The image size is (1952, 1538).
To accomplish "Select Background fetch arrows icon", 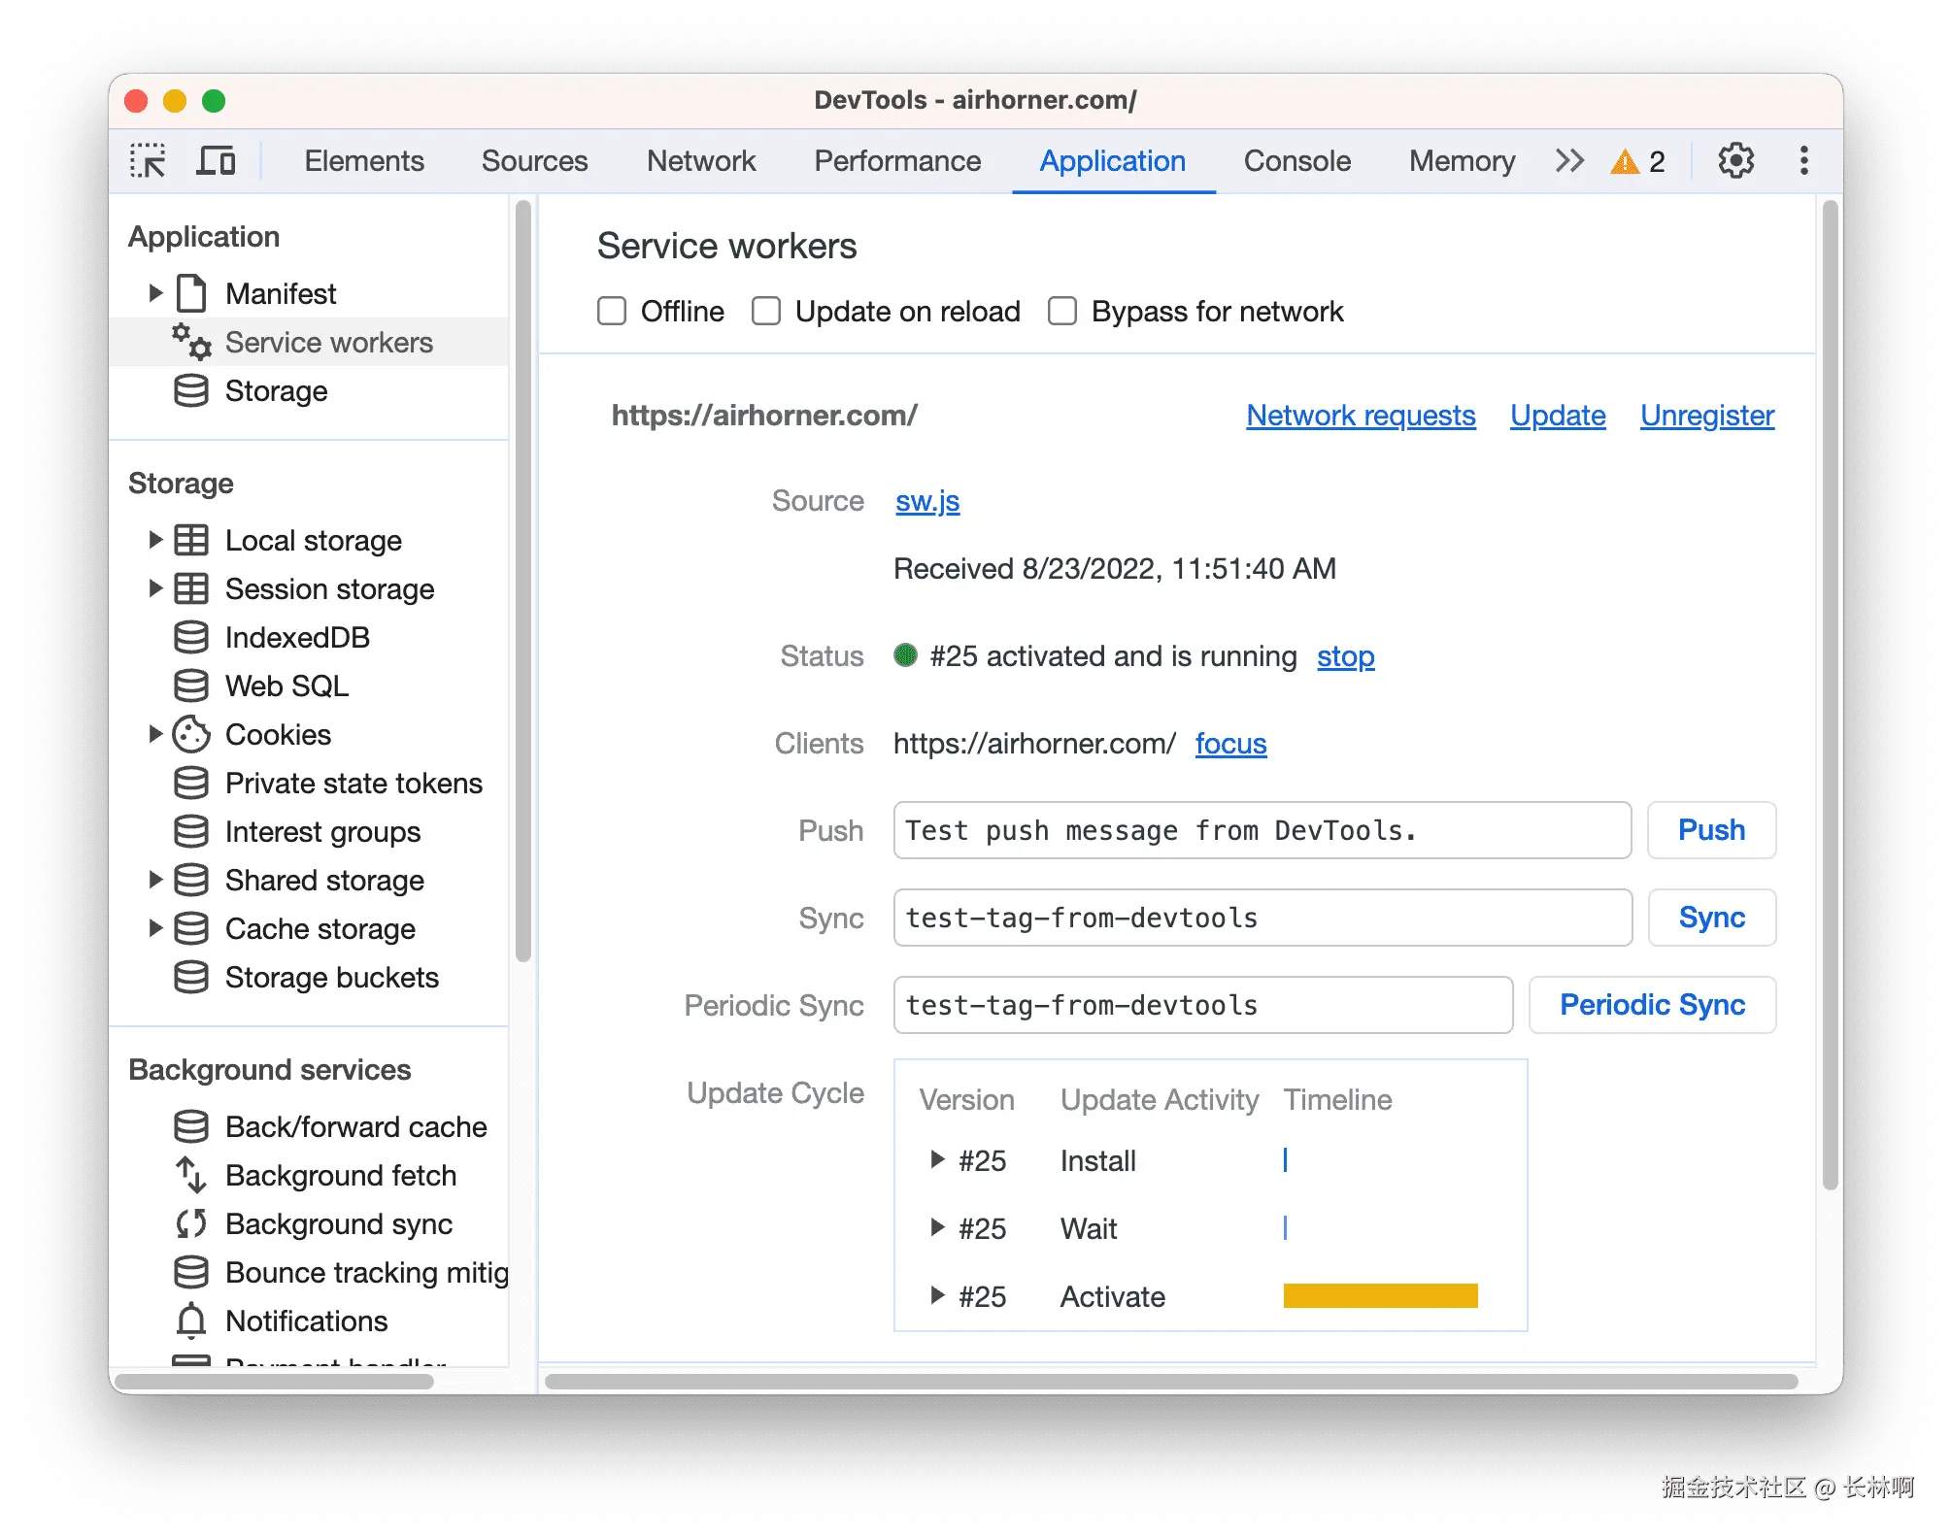I will coord(191,1175).
